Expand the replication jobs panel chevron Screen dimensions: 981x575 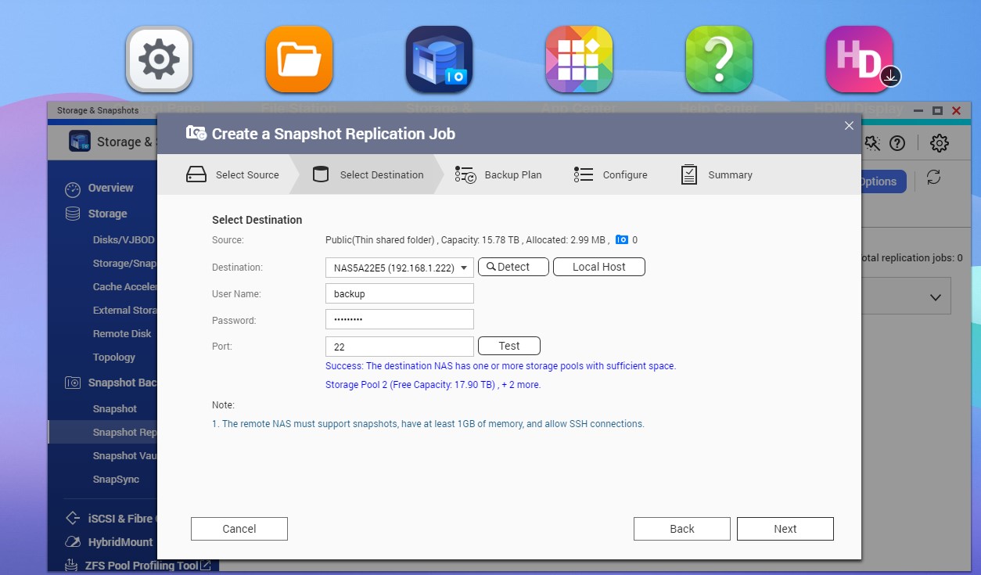935,297
